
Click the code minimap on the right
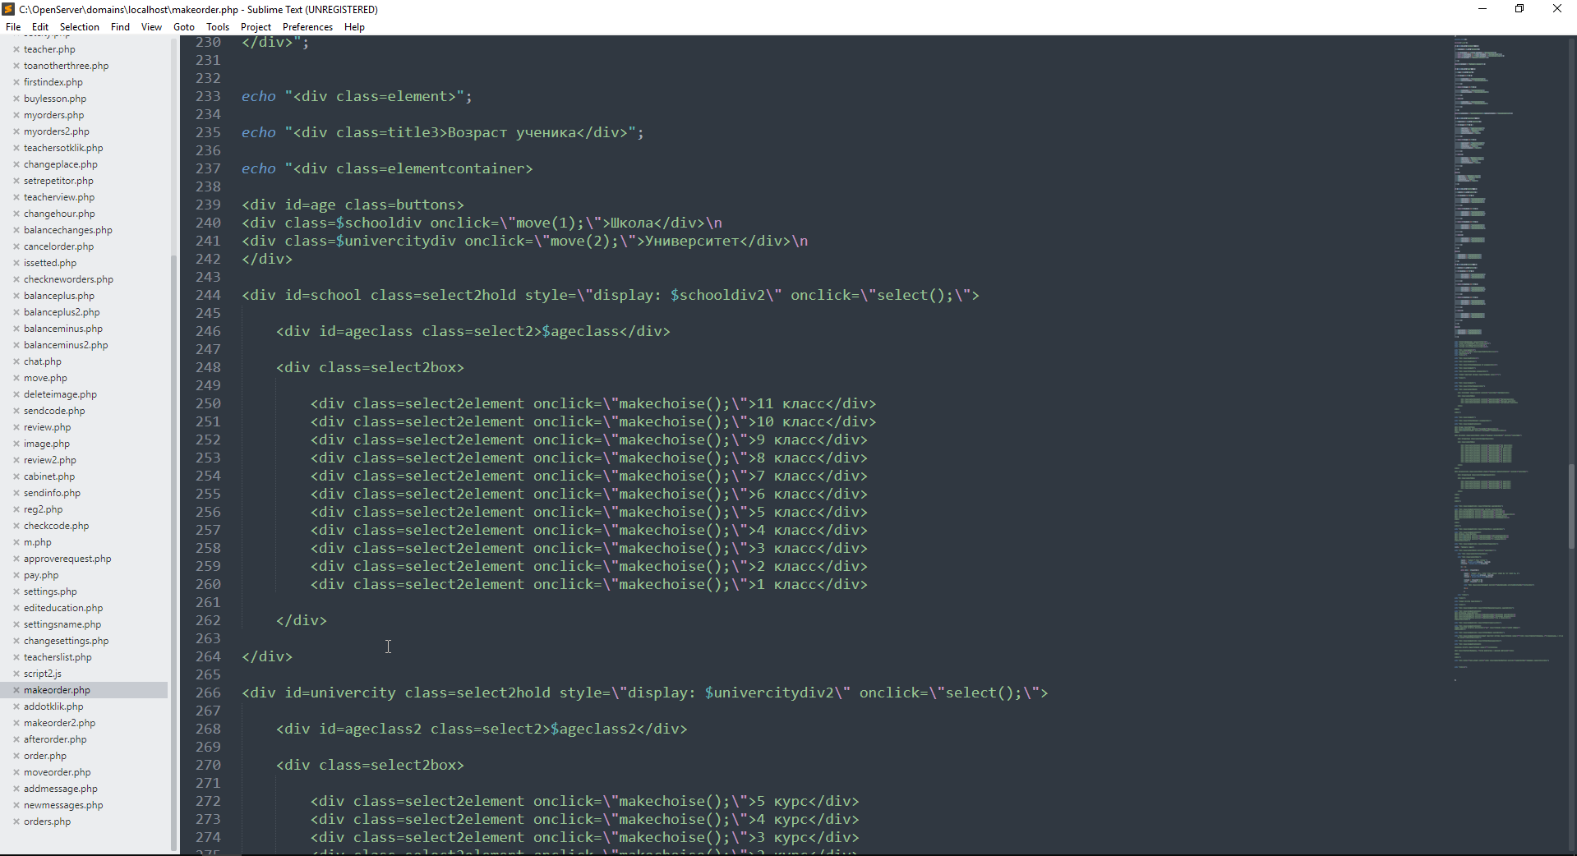click(x=1509, y=358)
